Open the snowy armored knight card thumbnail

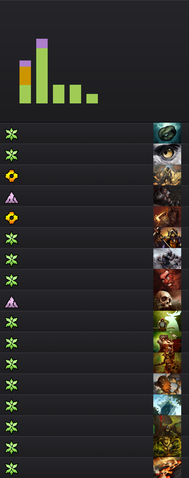167,259
